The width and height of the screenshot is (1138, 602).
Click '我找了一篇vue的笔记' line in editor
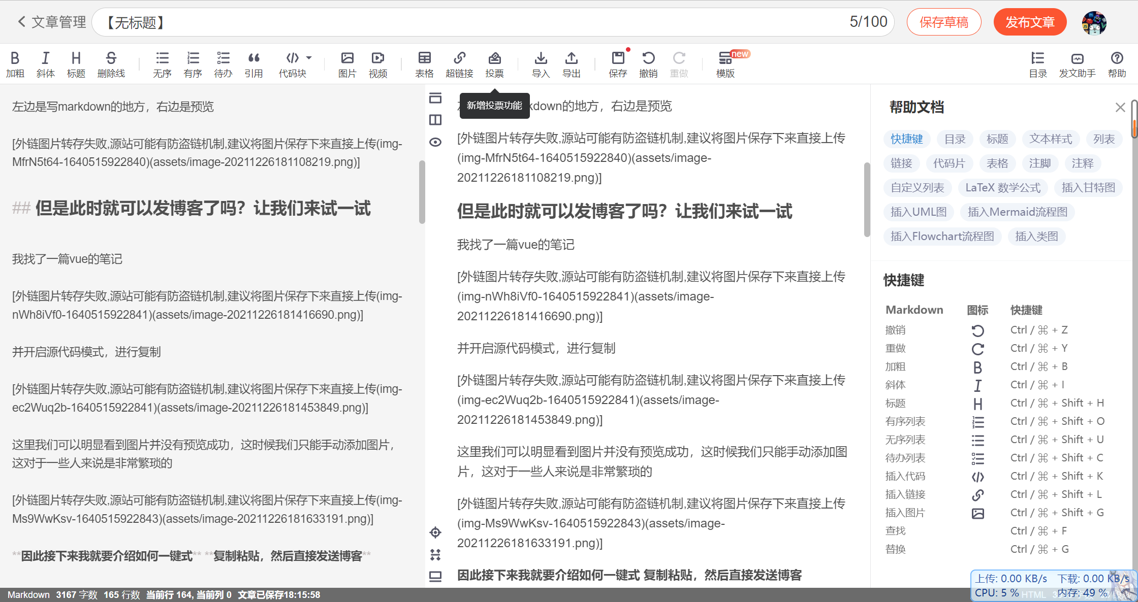point(68,259)
